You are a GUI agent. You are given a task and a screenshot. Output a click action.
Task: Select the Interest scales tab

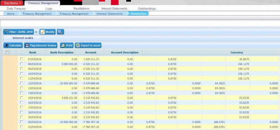click(23, 38)
